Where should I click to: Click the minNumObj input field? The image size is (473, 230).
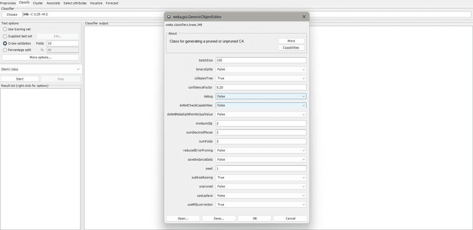click(261, 123)
